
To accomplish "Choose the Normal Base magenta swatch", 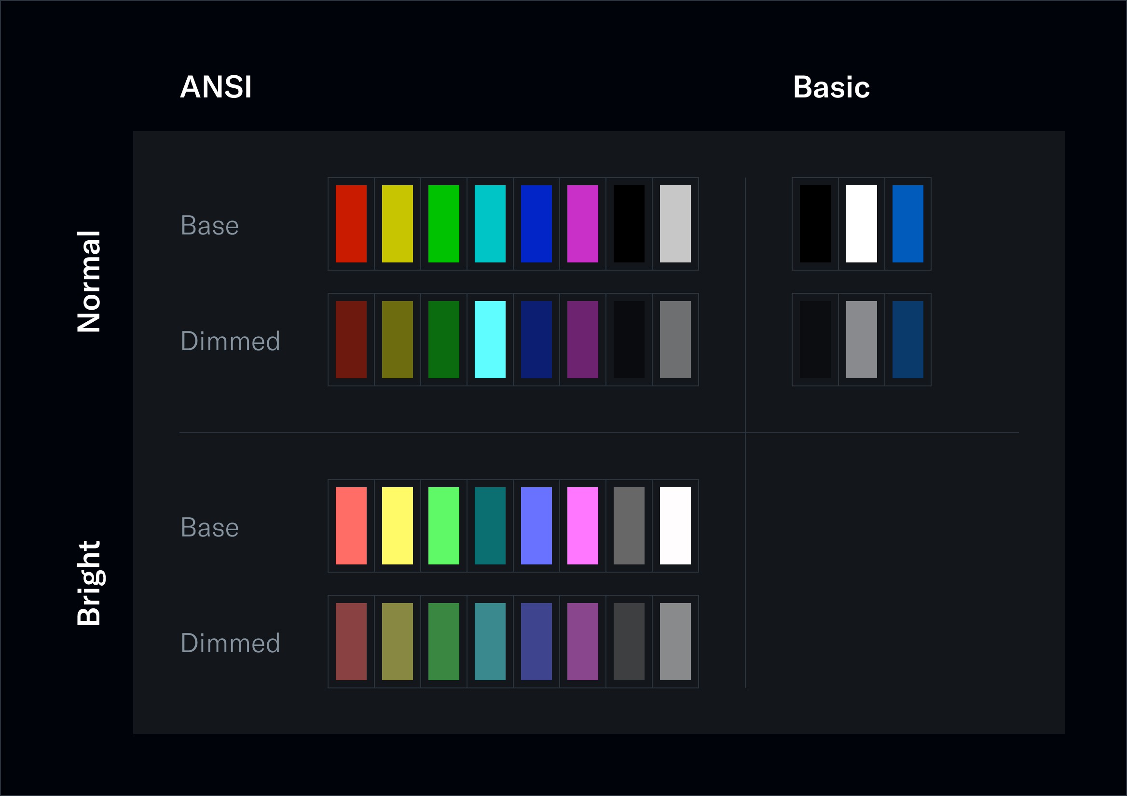I will 583,224.
